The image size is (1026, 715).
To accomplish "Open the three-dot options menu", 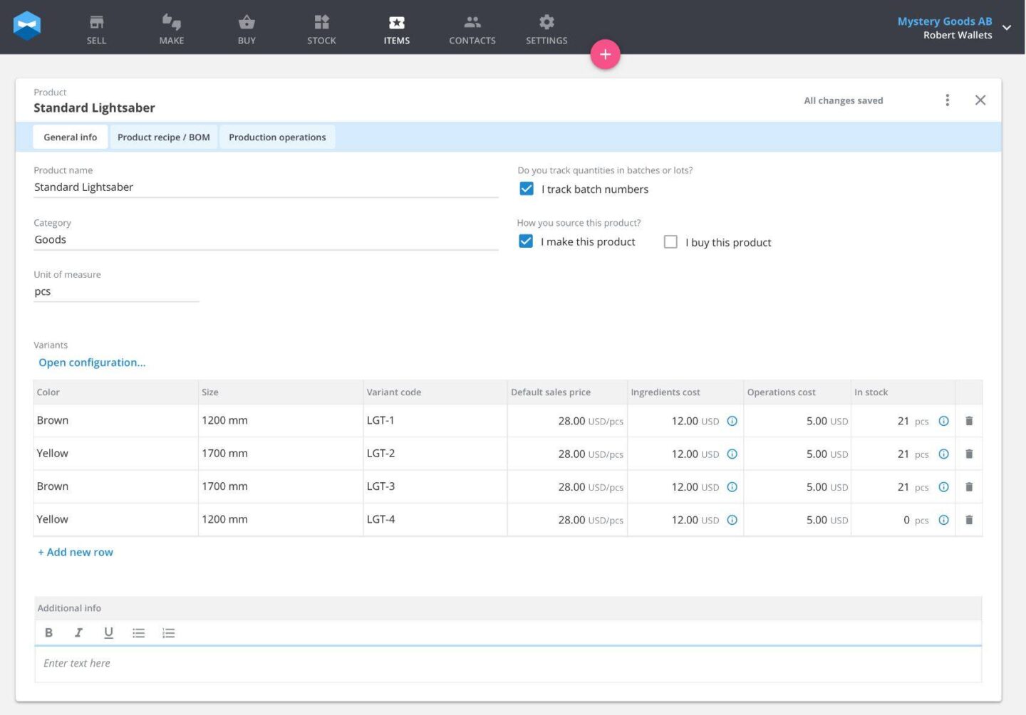I will 947,100.
